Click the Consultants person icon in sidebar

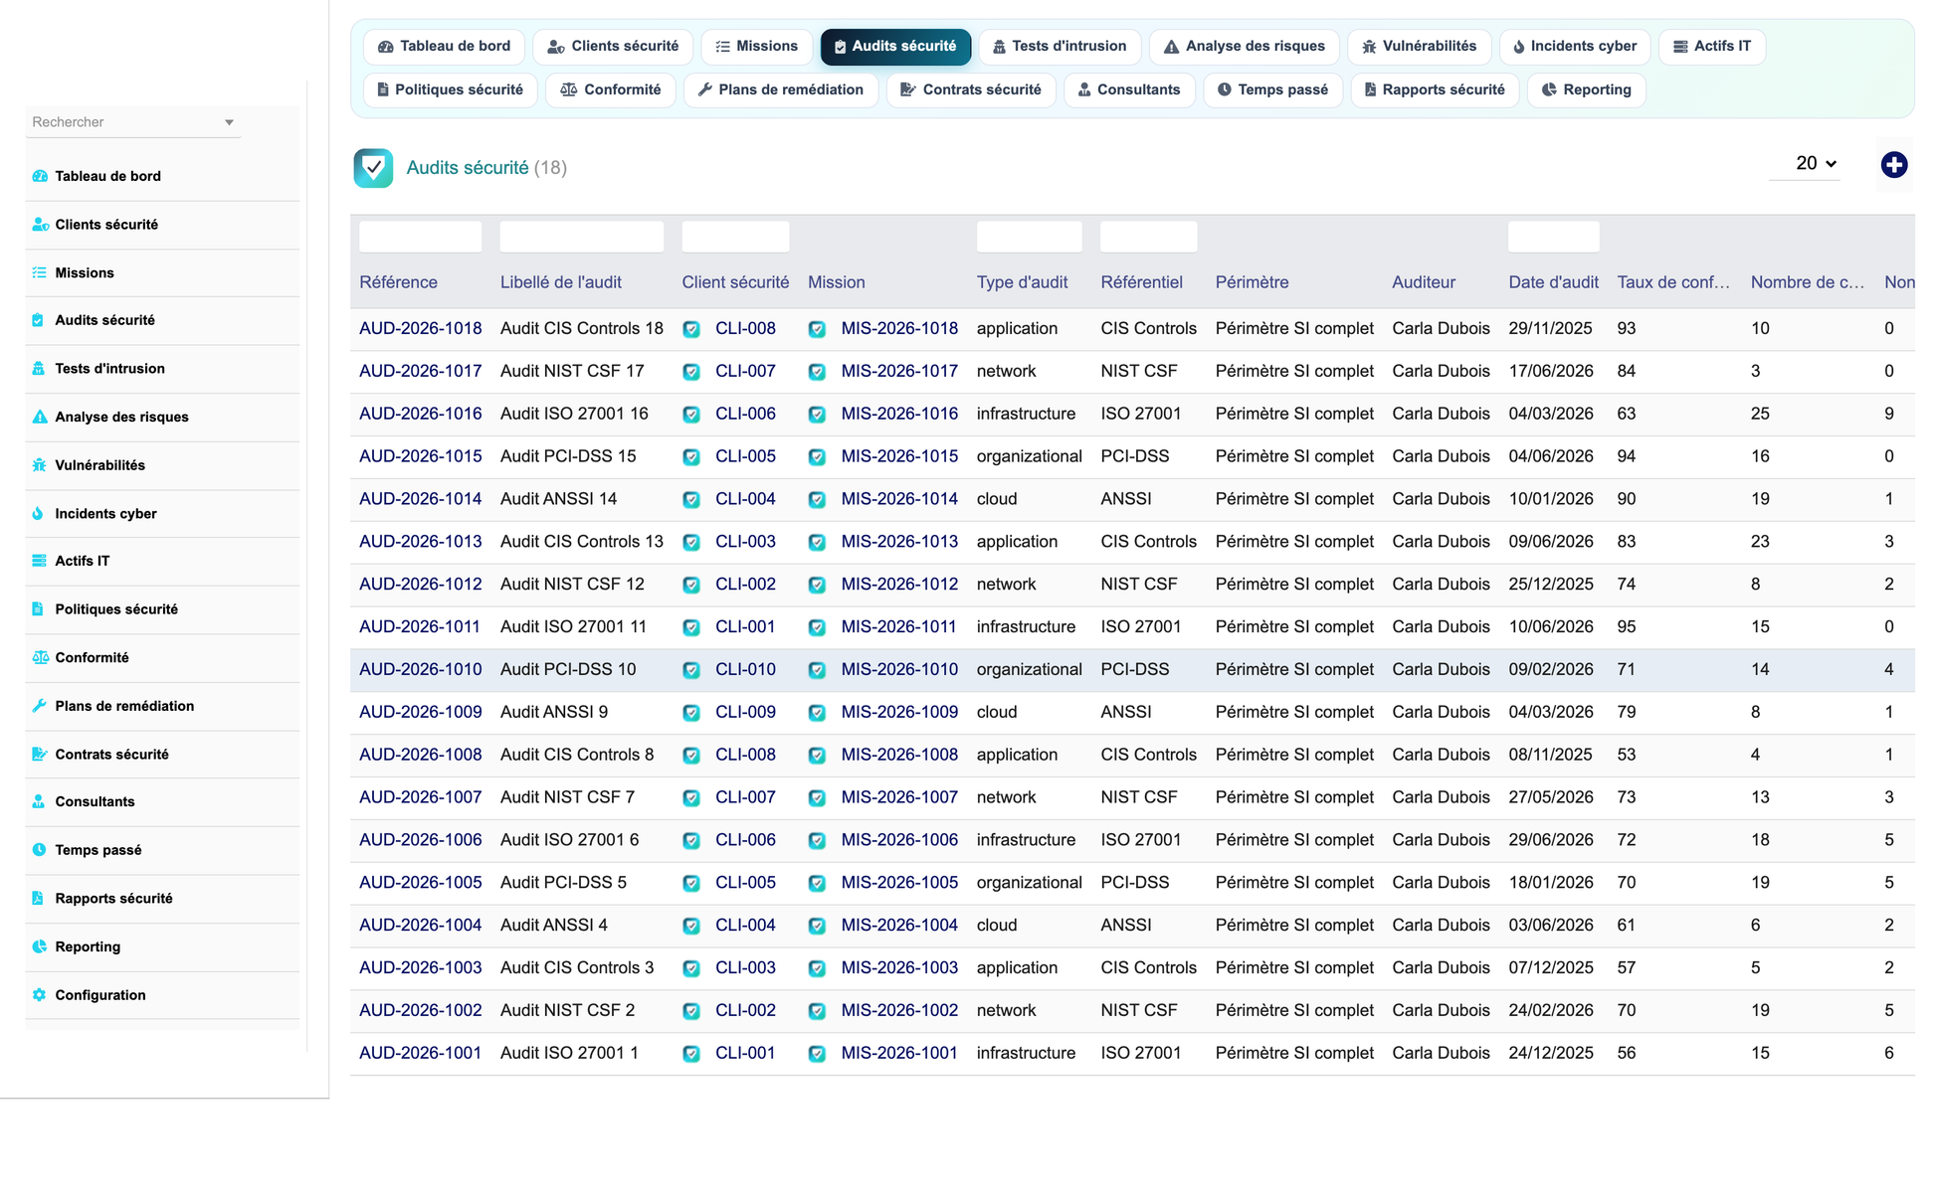tap(39, 801)
